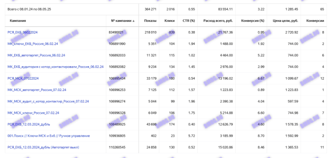The width and height of the screenshot is (330, 158).
Task: Click goal price 1 365.53
Action: pyautogui.click(x=292, y=147)
